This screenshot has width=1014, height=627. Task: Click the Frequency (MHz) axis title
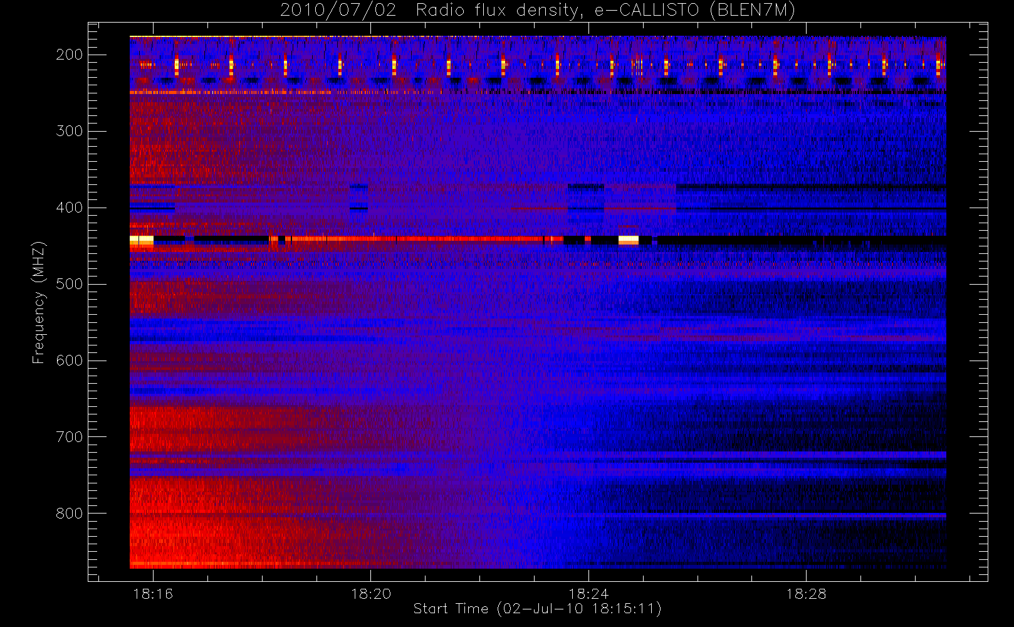[x=39, y=302]
